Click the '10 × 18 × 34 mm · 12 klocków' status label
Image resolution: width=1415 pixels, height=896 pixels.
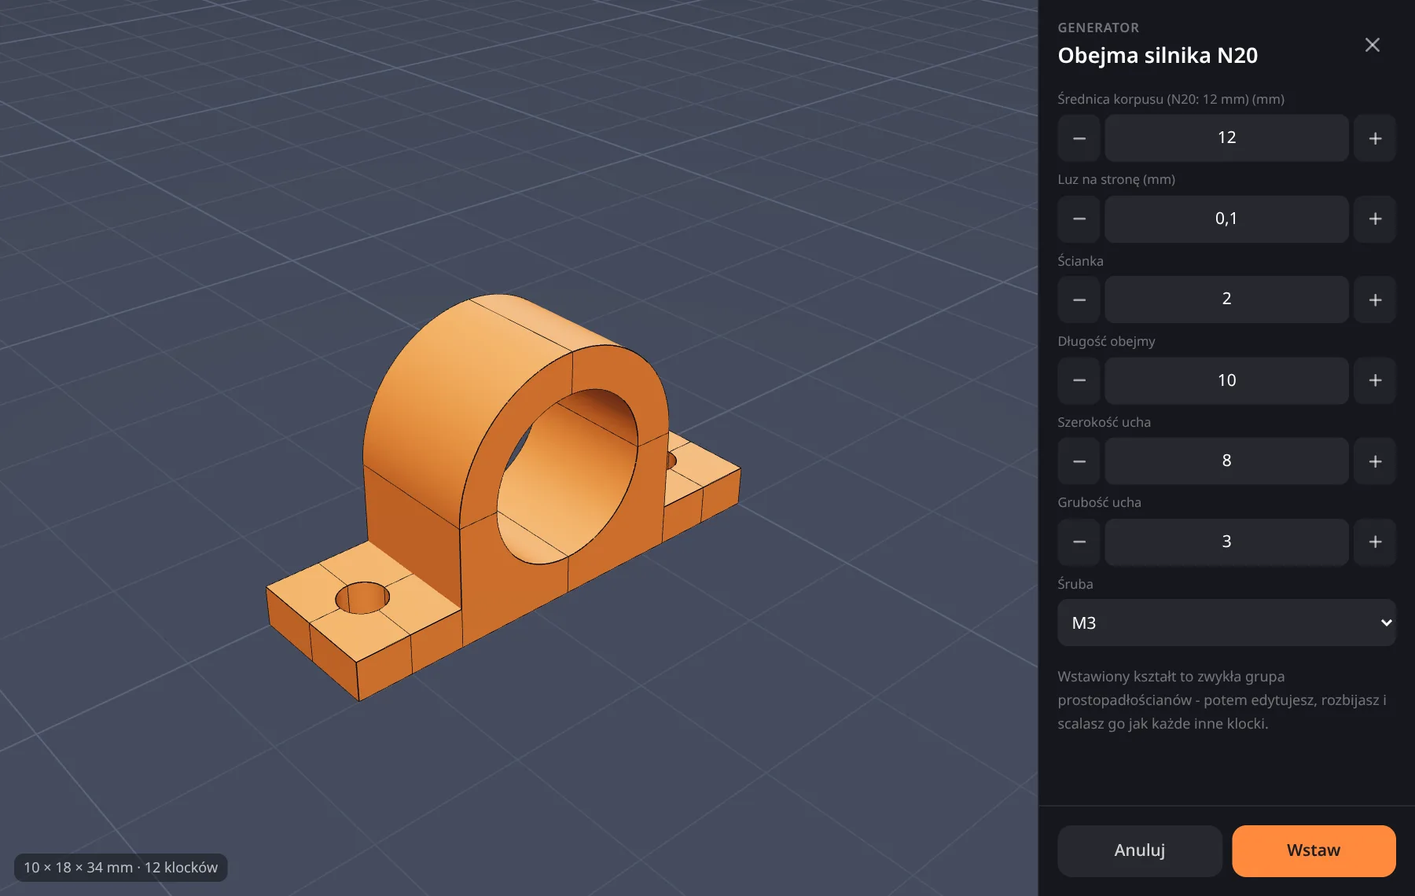120,868
